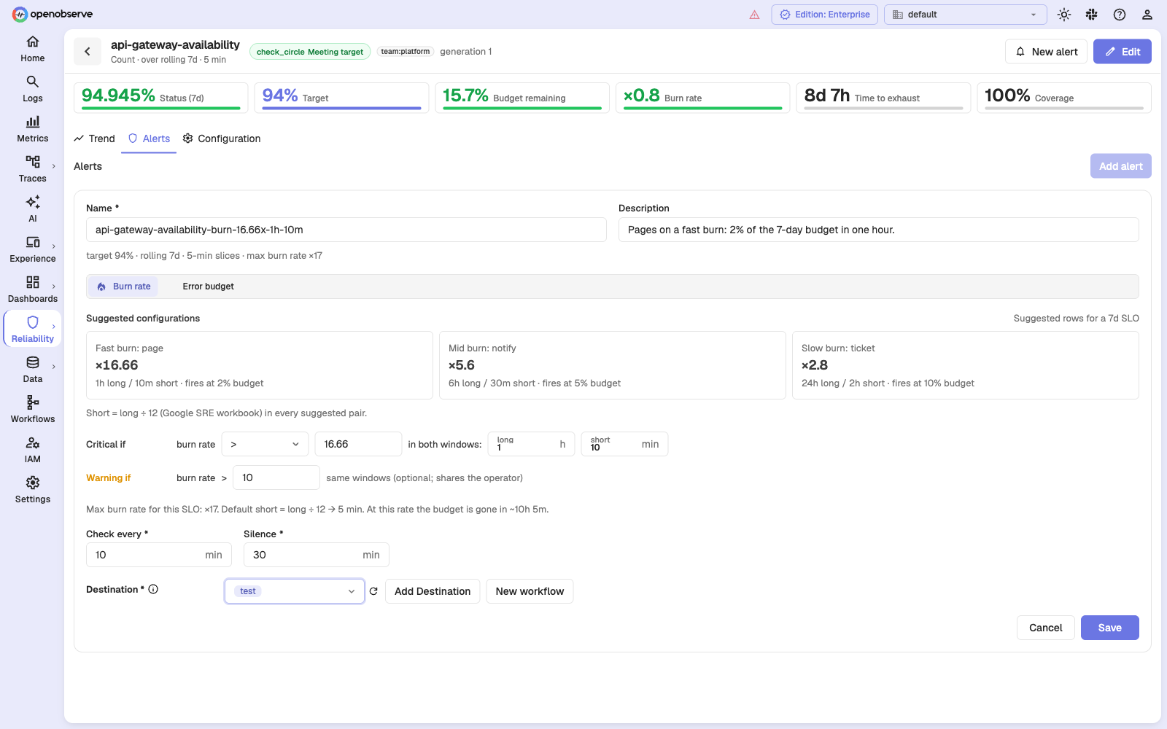The width and height of the screenshot is (1167, 729).
Task: Focus the long window hours field
Action: pos(531,444)
